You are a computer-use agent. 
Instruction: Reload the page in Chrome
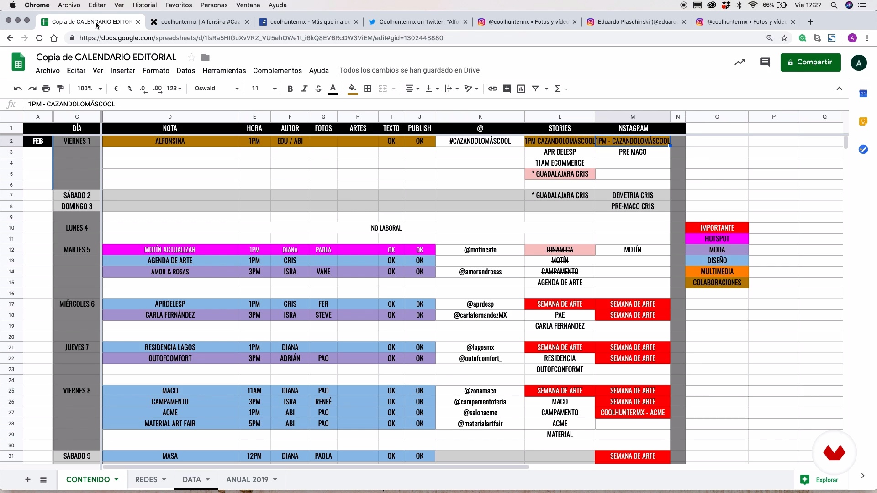pos(39,38)
